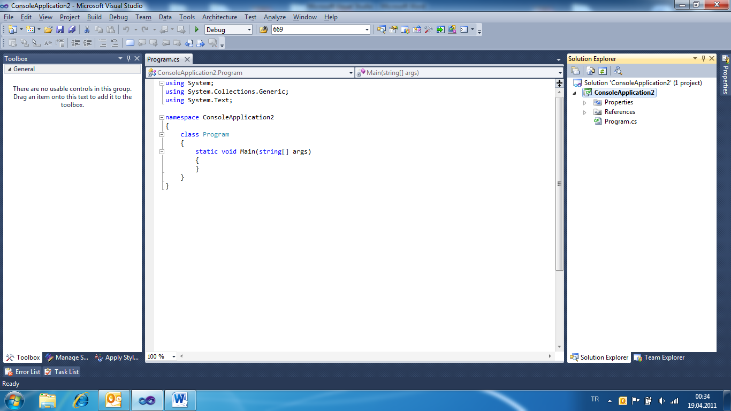731x411 pixels.
Task: Click the Find in Files icon
Action: point(263,30)
